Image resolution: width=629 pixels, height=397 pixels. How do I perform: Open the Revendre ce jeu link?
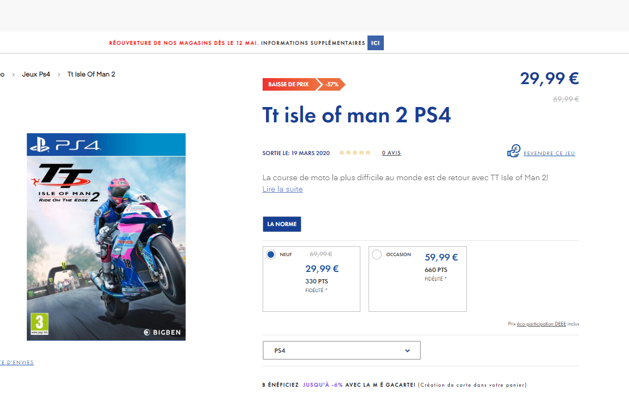[549, 153]
